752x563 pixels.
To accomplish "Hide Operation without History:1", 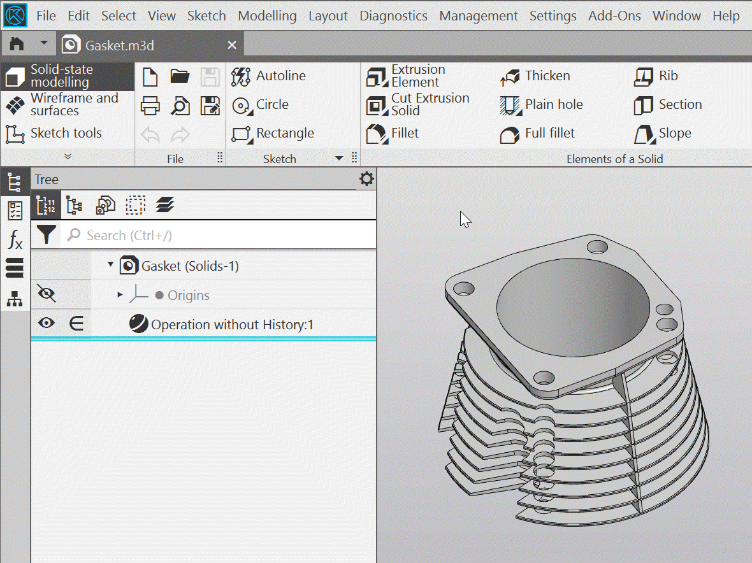I will [x=46, y=324].
